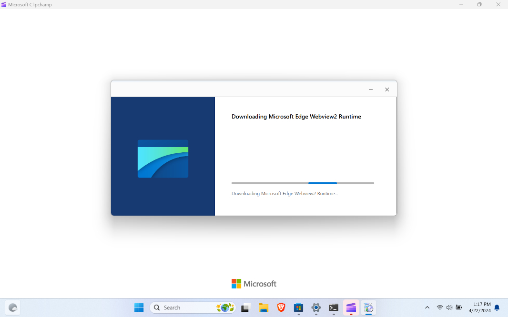Image resolution: width=508 pixels, height=317 pixels.
Task: Expand hidden system tray icons chevron
Action: [x=427, y=307]
